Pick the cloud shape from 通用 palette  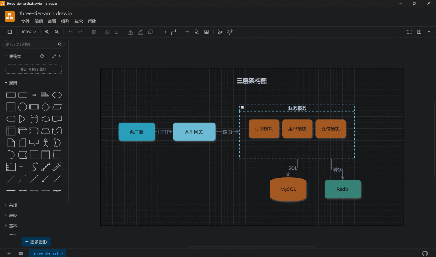pos(45,119)
